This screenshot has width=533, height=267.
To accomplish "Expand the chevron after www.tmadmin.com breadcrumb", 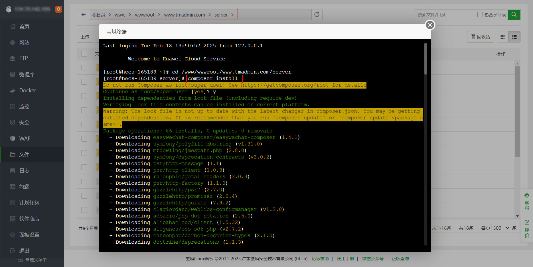I will [210, 15].
